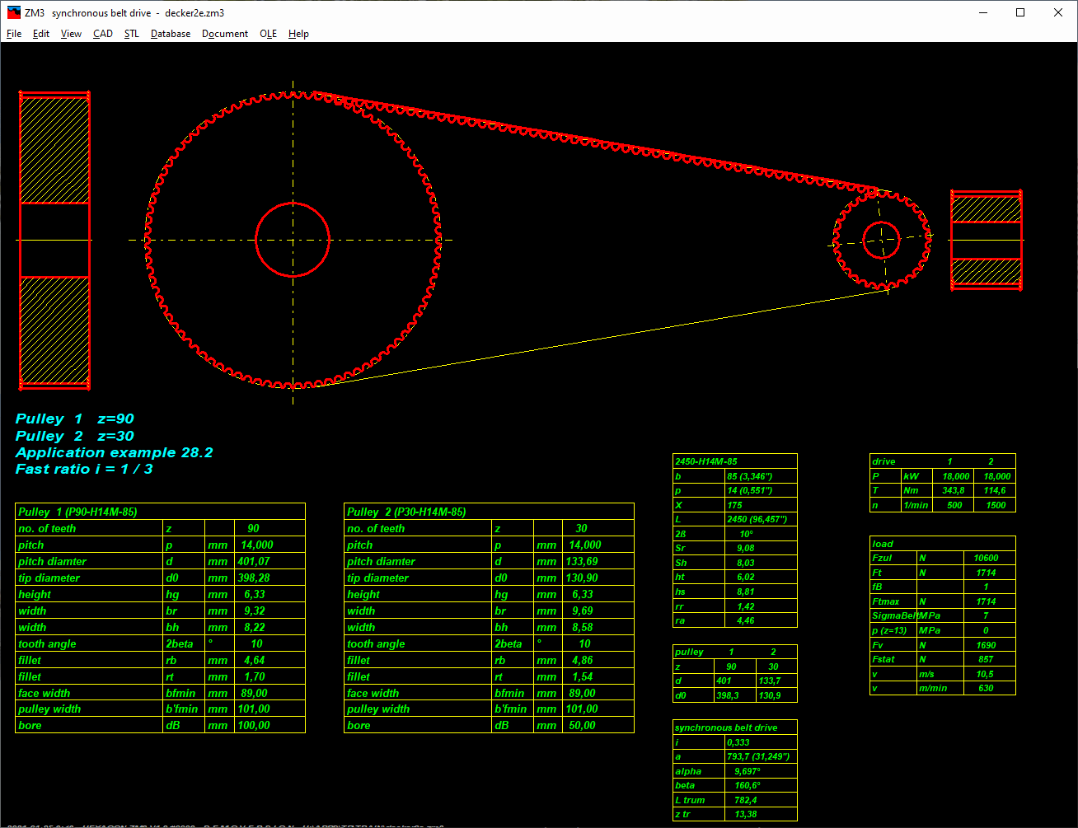The width and height of the screenshot is (1078, 828).
Task: Open the Document menu
Action: [x=225, y=34]
